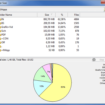Toggle the Size column sort arrow

[x=52, y=15]
